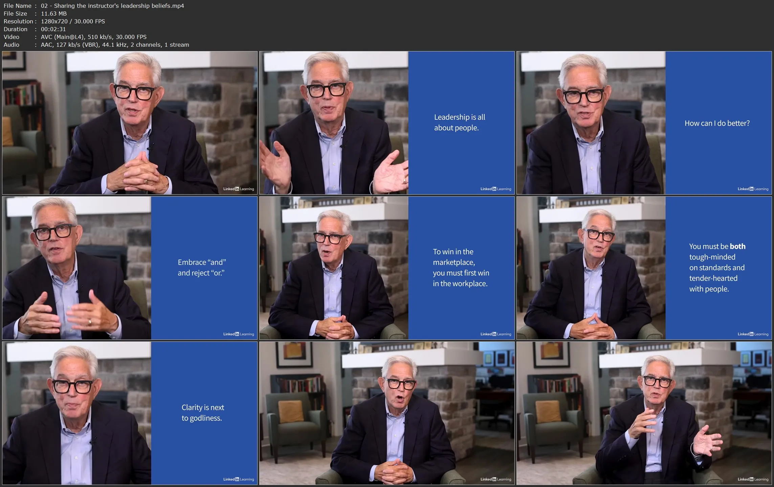Click the LinkedIn logo on the "Leadership is all about people" slide
Image resolution: width=774 pixels, height=487 pixels.
tap(495, 189)
